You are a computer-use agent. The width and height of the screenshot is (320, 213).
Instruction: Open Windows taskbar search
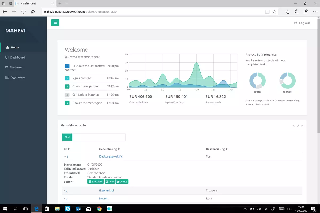click(x=15, y=209)
